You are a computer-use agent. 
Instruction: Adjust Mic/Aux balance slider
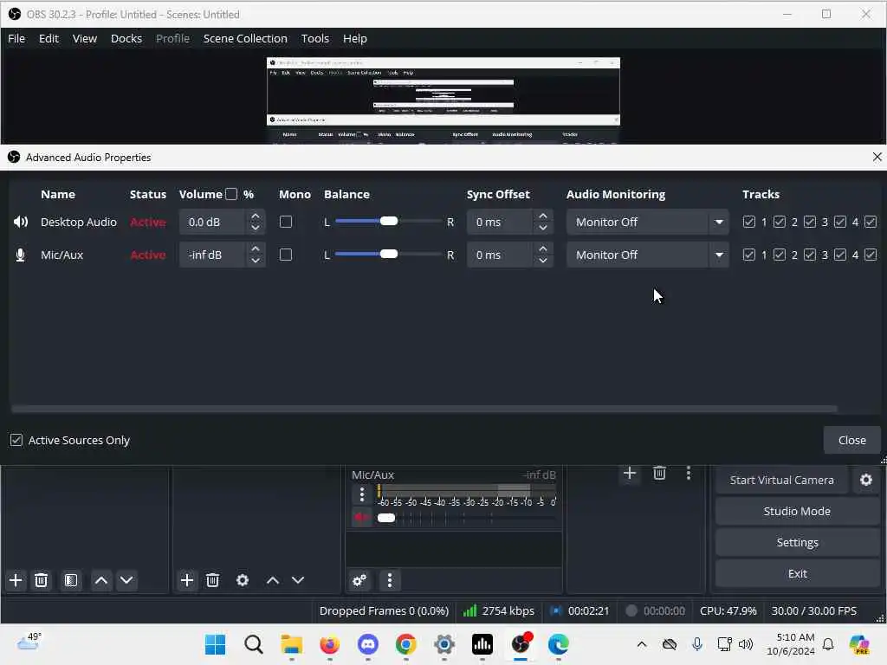389,255
